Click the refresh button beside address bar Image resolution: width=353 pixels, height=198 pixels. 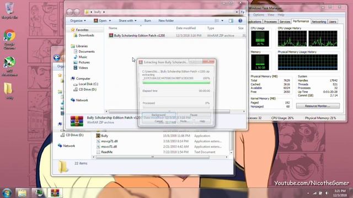243,12
